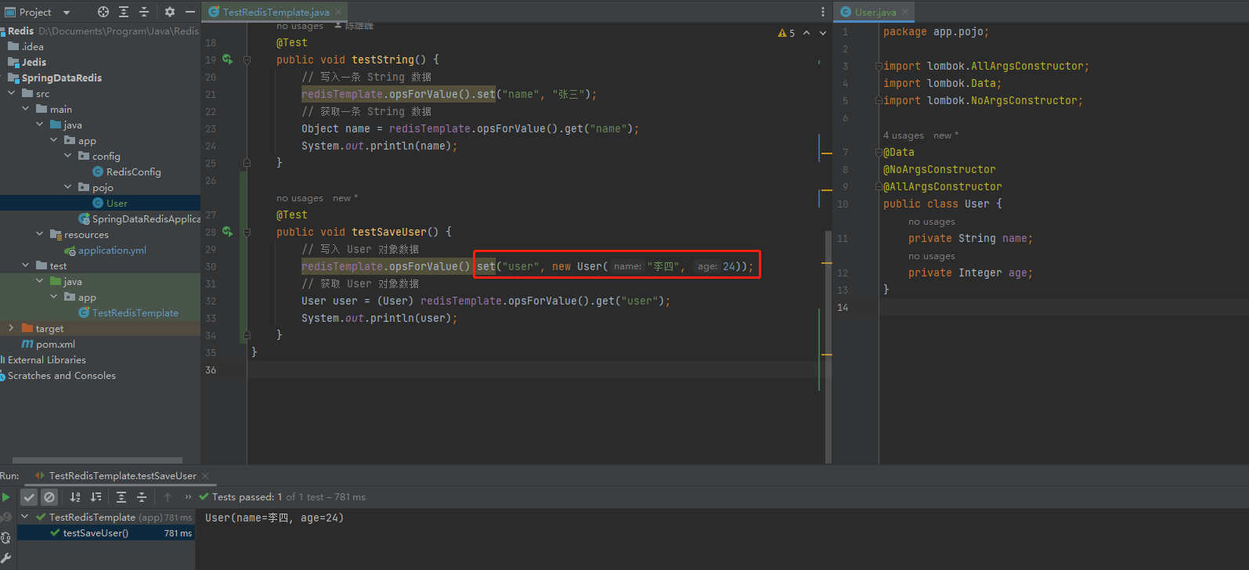The width and height of the screenshot is (1249, 570).
Task: Go to previous highlighted error arrow
Action: pos(807,33)
